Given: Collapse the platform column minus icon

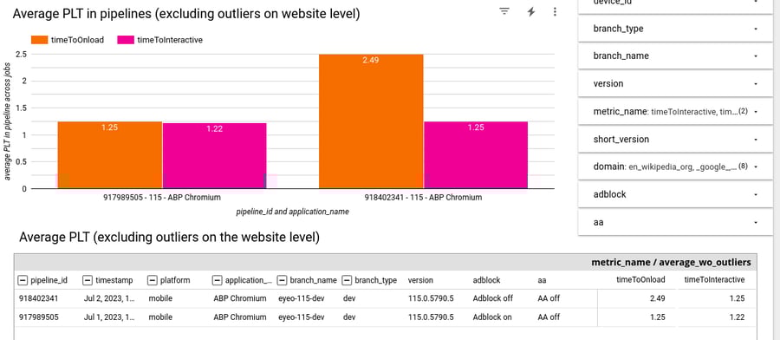Looking at the screenshot, I should coord(153,280).
